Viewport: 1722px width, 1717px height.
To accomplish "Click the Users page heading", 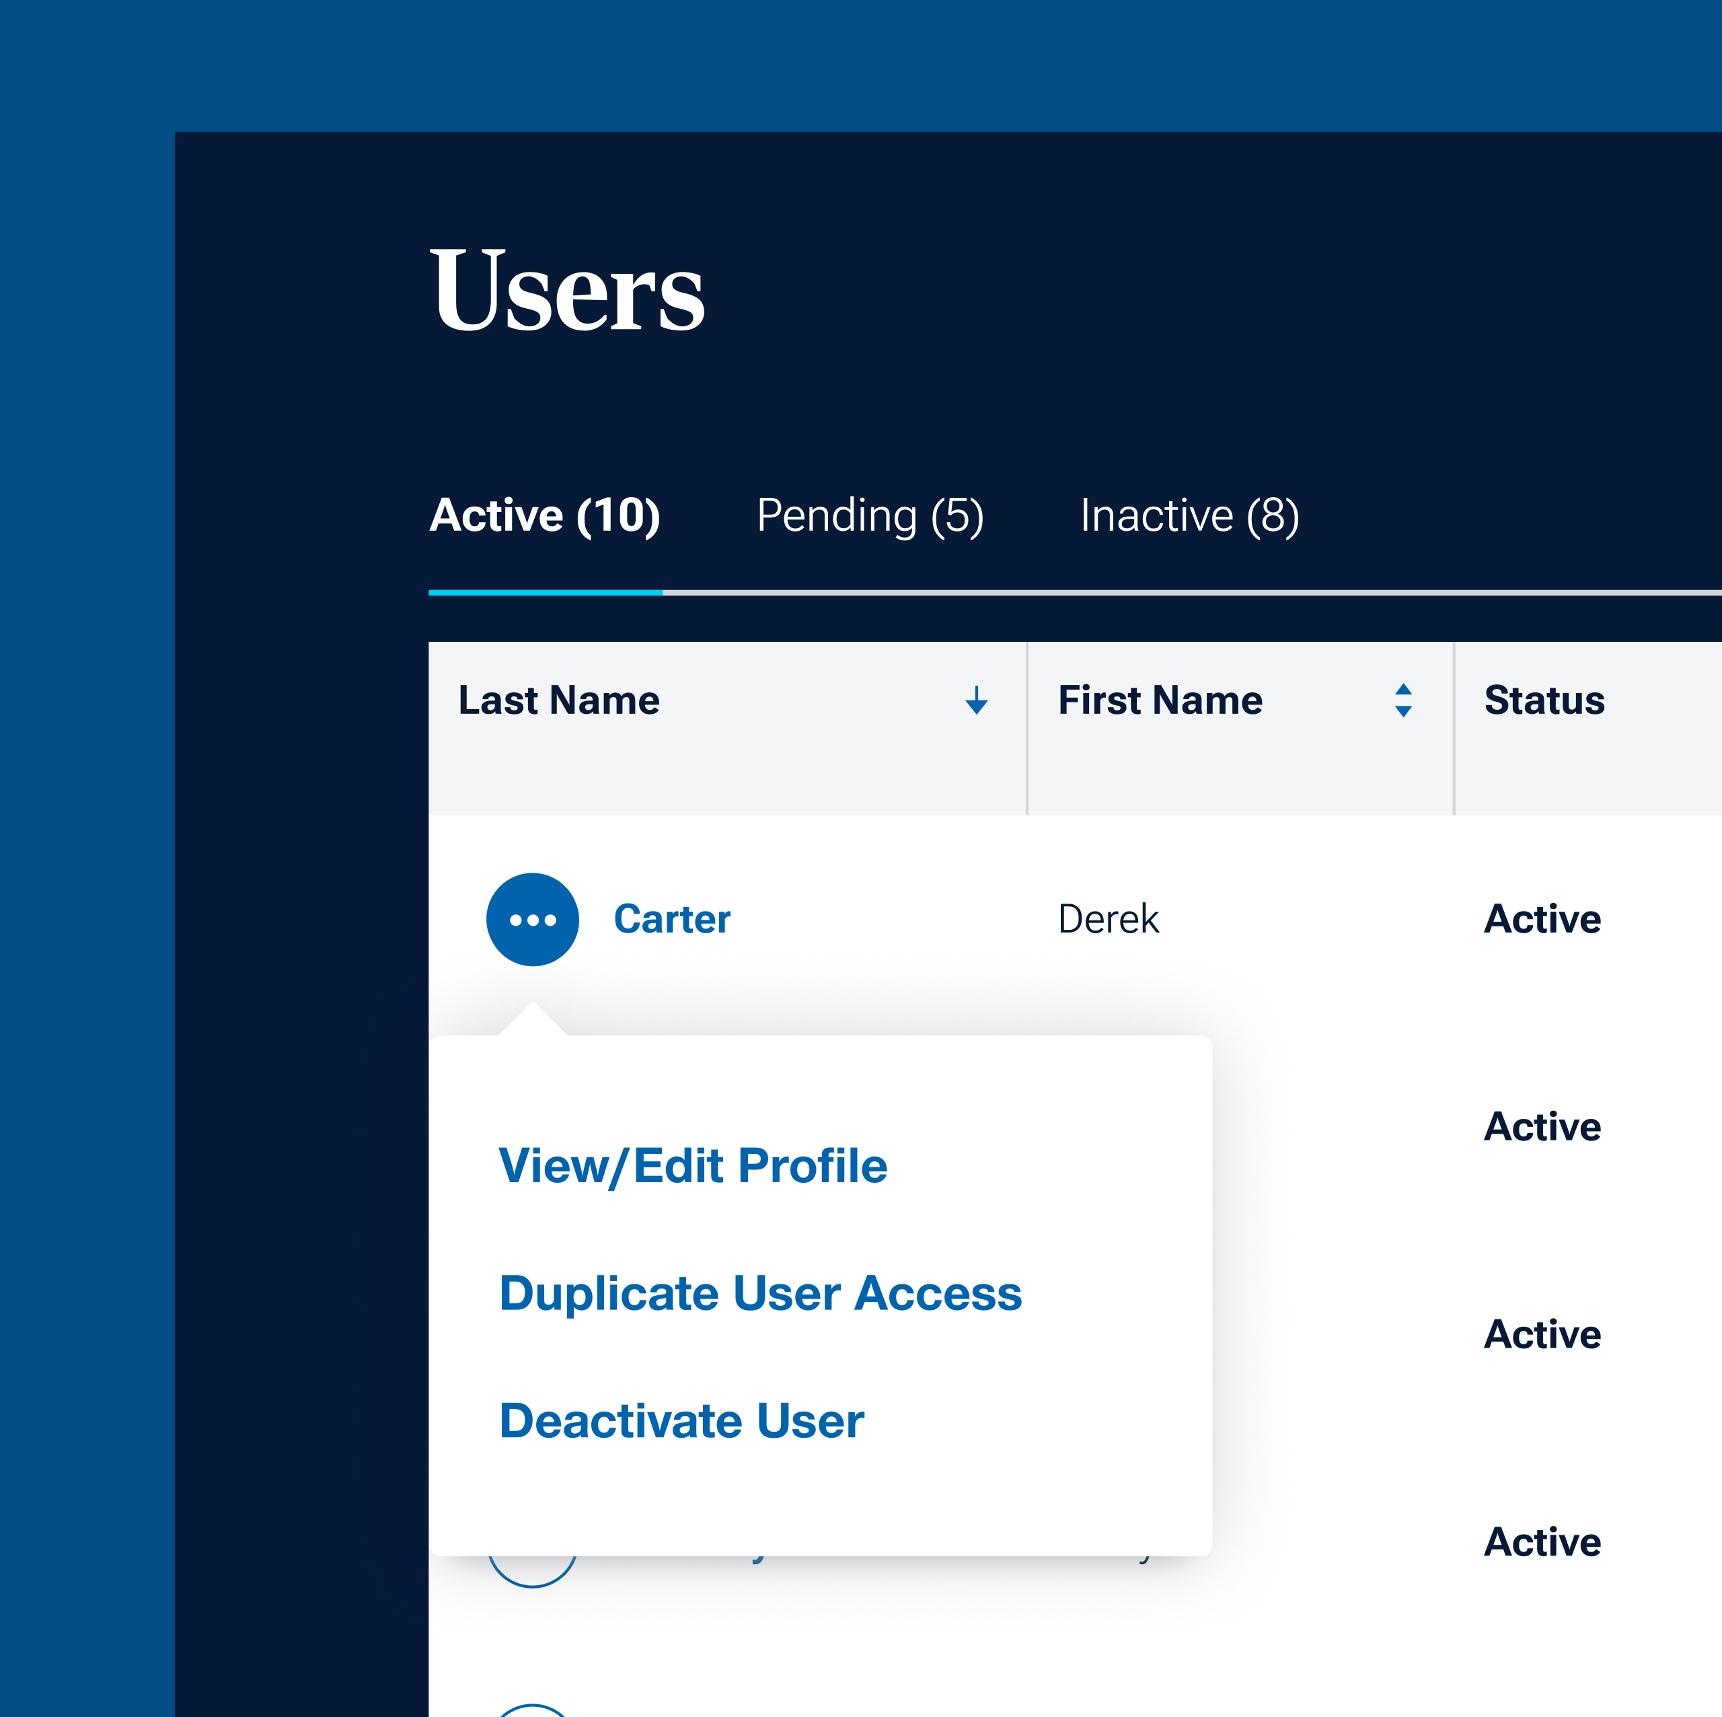I will (x=567, y=290).
